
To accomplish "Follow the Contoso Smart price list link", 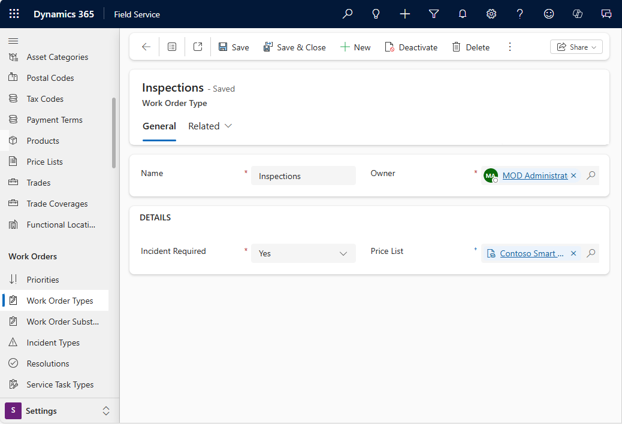I will [x=532, y=253].
